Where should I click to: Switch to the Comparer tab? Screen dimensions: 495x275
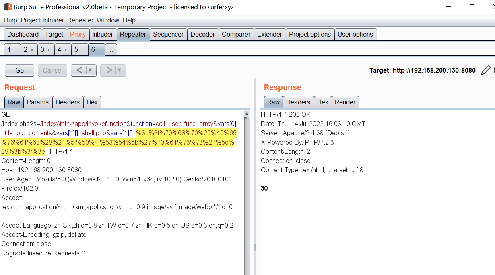(236, 35)
